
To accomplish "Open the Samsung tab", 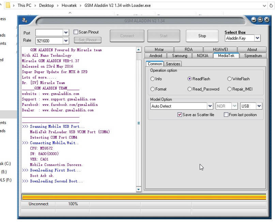I will tap(180, 56).
